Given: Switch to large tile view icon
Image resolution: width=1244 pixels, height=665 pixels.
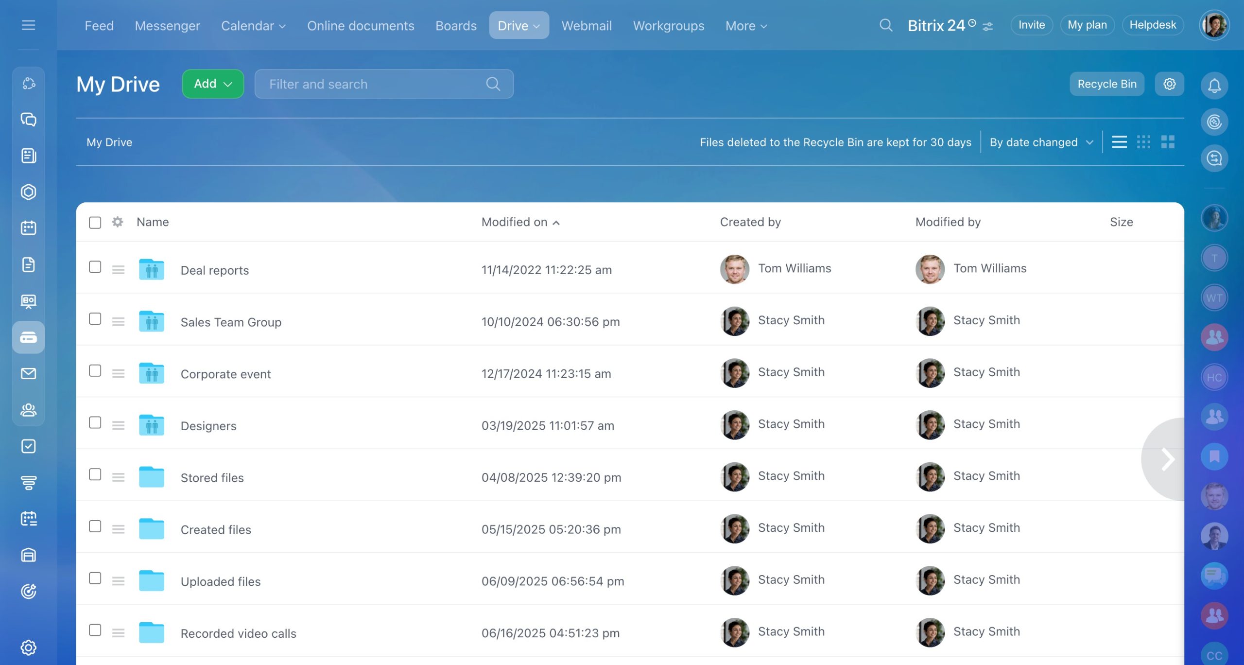Looking at the screenshot, I should [1168, 142].
